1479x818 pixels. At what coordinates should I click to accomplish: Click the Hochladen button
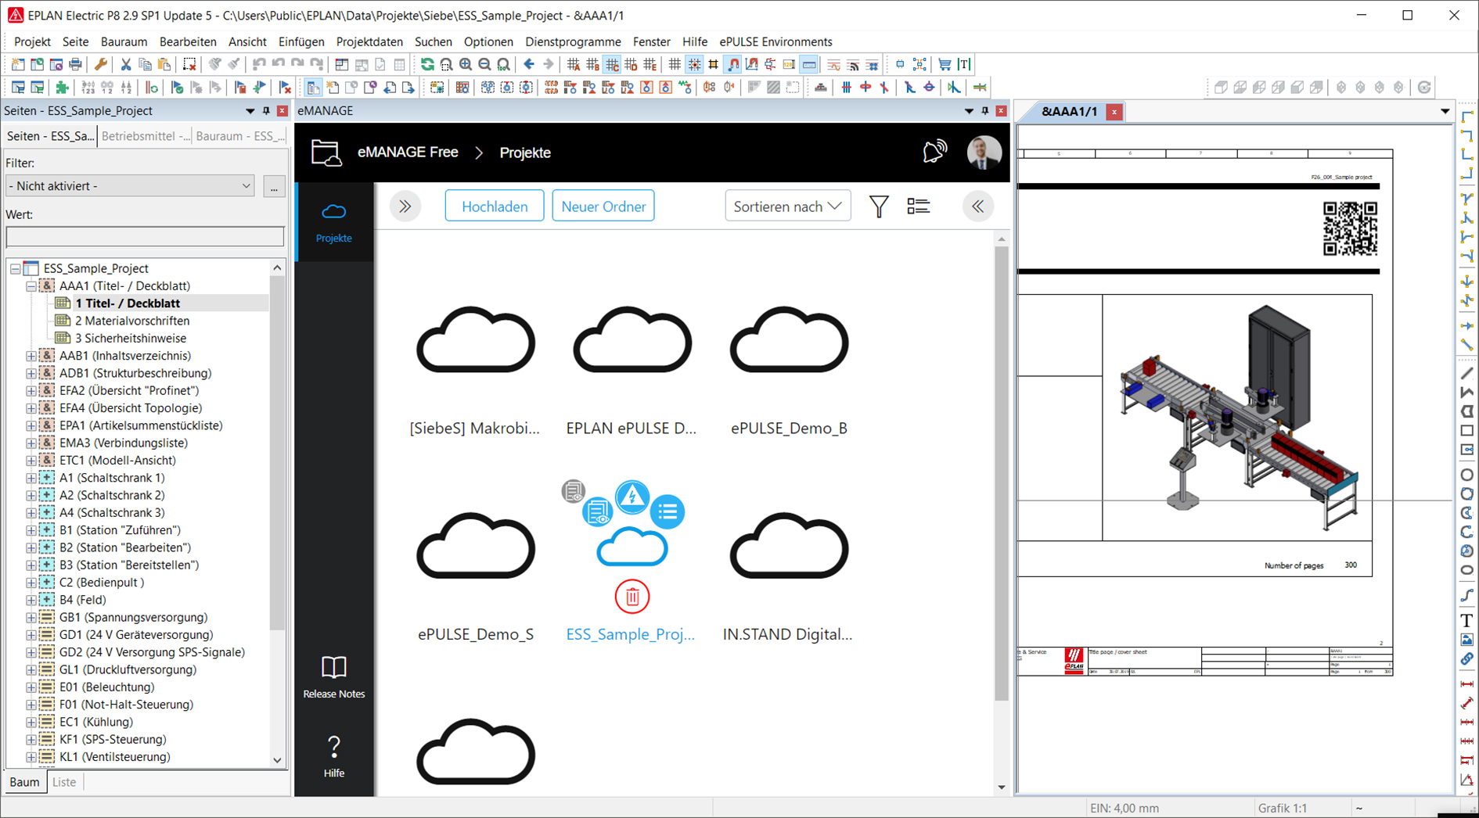pyautogui.click(x=494, y=206)
